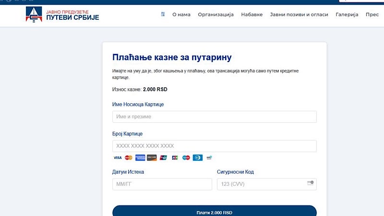Open the Прес menu item
The image size is (384, 216).
[372, 14]
